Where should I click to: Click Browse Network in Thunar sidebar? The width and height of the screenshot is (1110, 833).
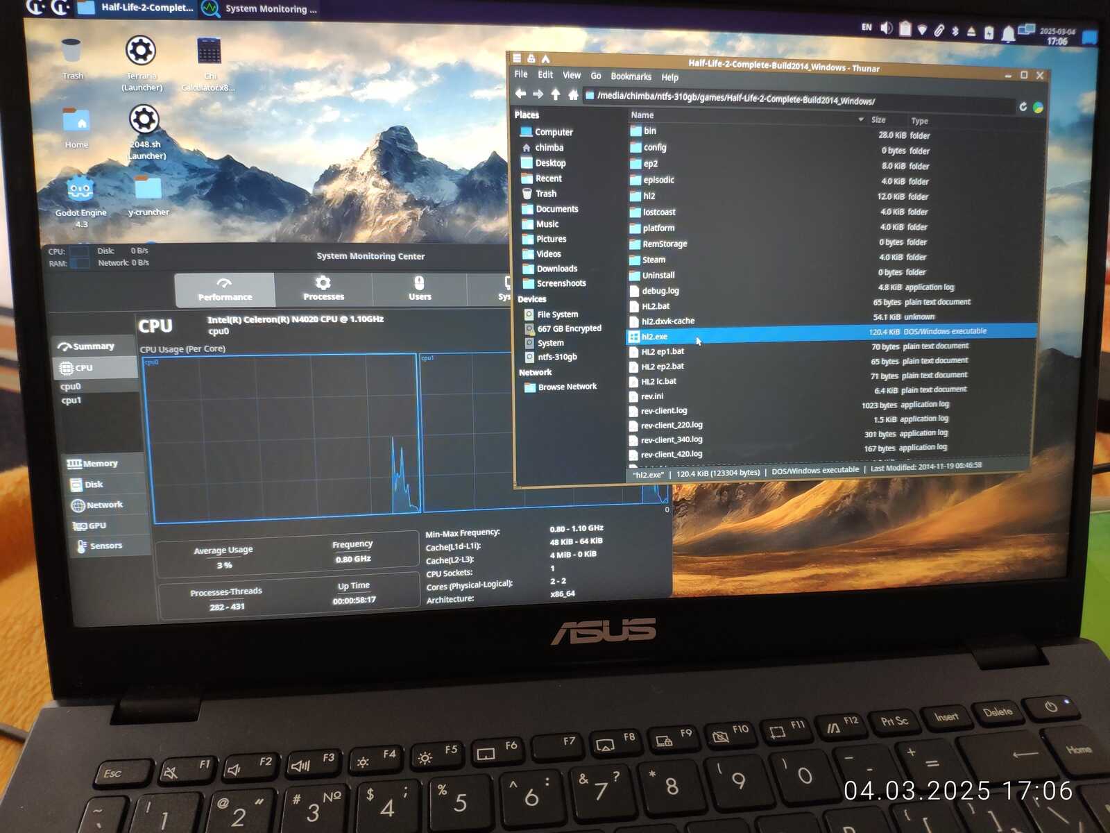pyautogui.click(x=567, y=387)
